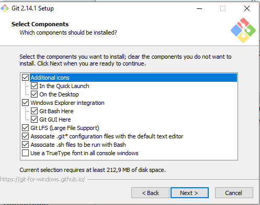Go back to the previous step

tap(150, 193)
